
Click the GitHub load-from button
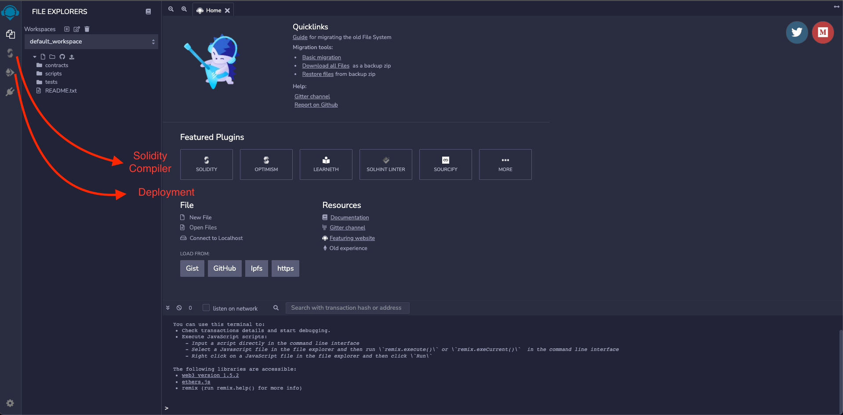point(225,268)
